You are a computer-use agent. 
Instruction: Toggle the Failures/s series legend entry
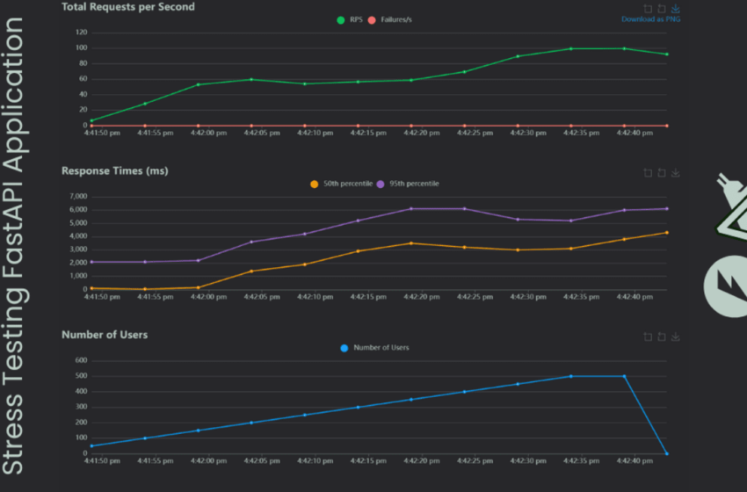click(x=390, y=20)
